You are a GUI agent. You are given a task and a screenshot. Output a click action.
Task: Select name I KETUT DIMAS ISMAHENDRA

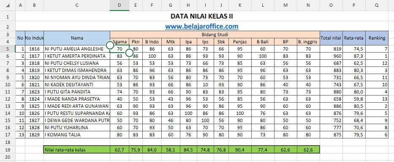[76, 70]
